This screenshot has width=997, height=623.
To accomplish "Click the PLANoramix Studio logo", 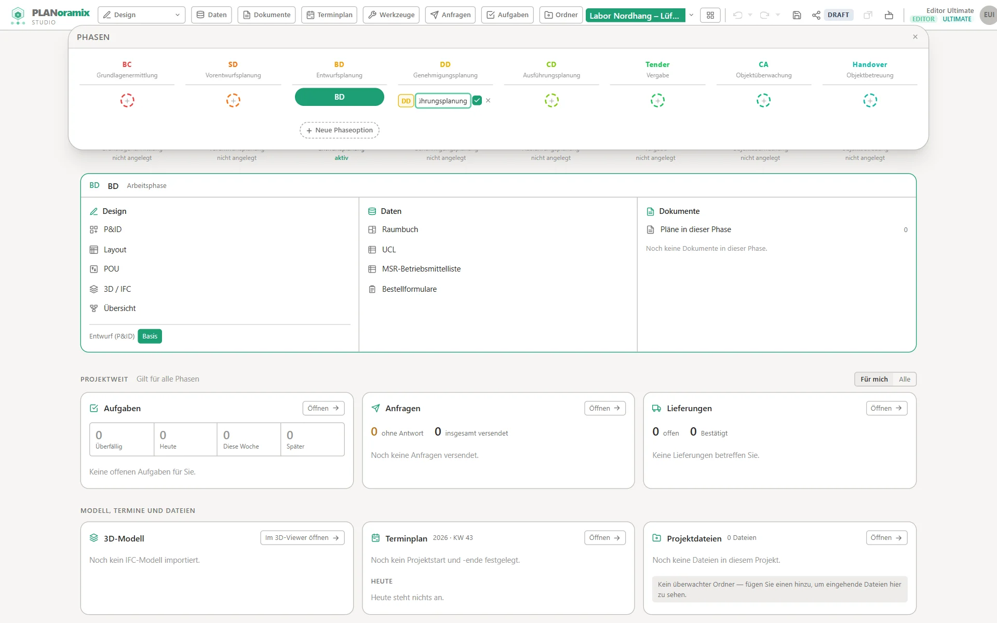I will pyautogui.click(x=50, y=16).
